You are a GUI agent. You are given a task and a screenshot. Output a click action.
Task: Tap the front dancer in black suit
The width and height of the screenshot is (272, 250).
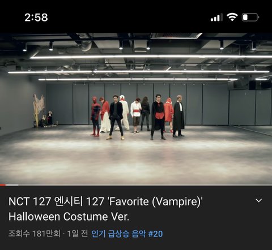[x=116, y=117]
